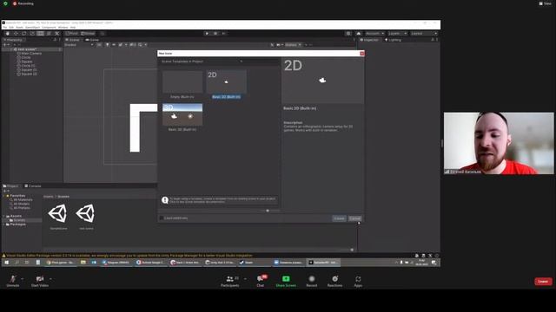556x312 pixels.
Task: Click the Share Screen button in Zoom
Action: [x=286, y=281]
